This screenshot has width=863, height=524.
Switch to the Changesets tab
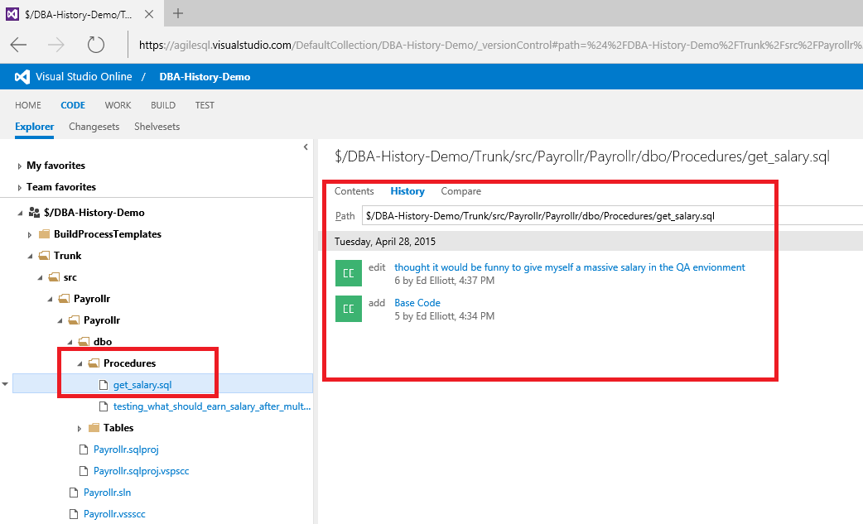click(94, 127)
